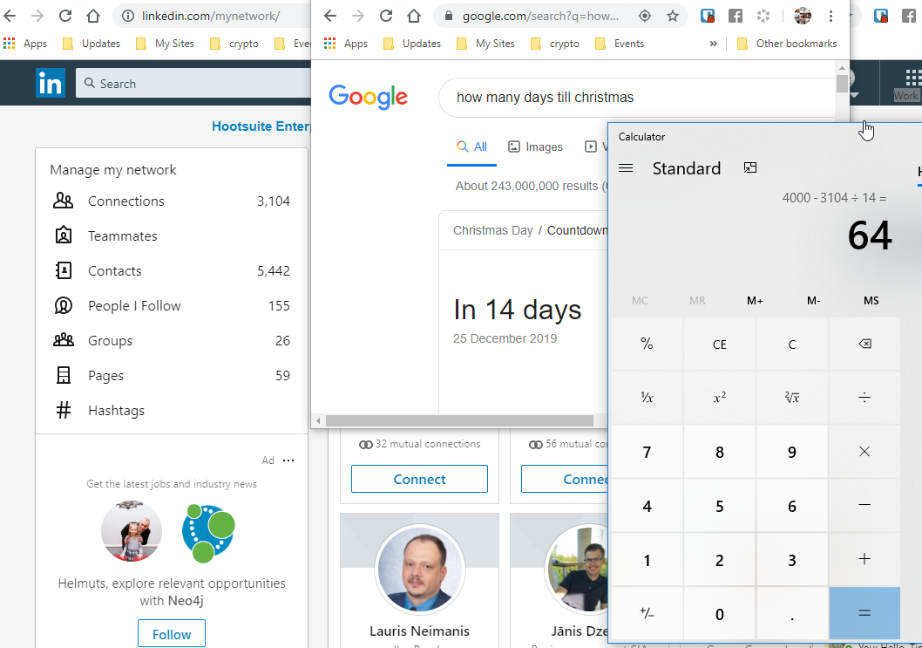922x648 pixels.
Task: Follow Neo4j from the sidebar ad
Action: pyautogui.click(x=171, y=633)
